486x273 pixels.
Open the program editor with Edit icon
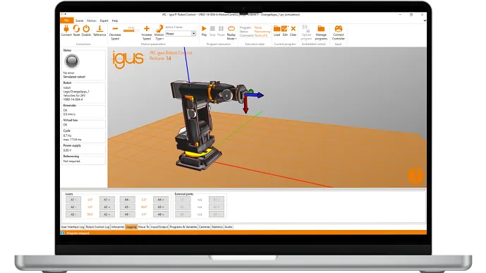(285, 29)
